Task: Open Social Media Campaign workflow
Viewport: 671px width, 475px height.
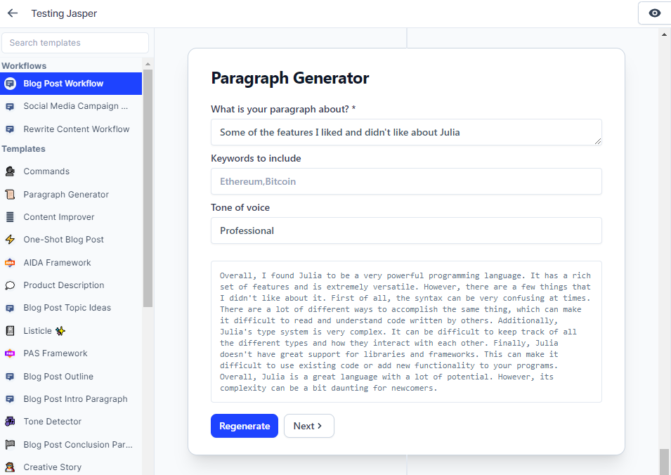Action: coord(71,106)
